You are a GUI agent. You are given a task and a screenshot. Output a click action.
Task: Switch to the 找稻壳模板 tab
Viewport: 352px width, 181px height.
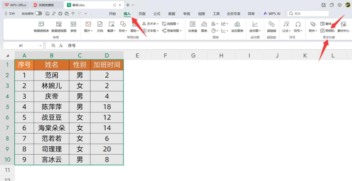(x=47, y=5)
